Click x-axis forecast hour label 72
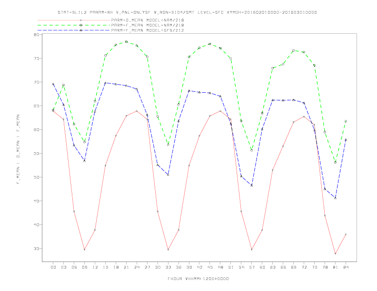 tap(304, 267)
